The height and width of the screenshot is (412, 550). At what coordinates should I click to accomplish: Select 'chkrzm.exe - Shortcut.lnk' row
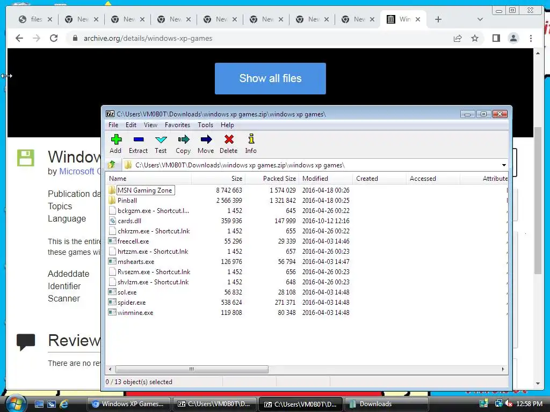[307, 231]
